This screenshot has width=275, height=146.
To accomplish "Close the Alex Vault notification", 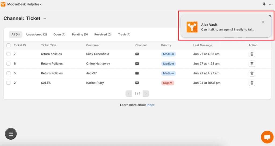I will click(263, 22).
